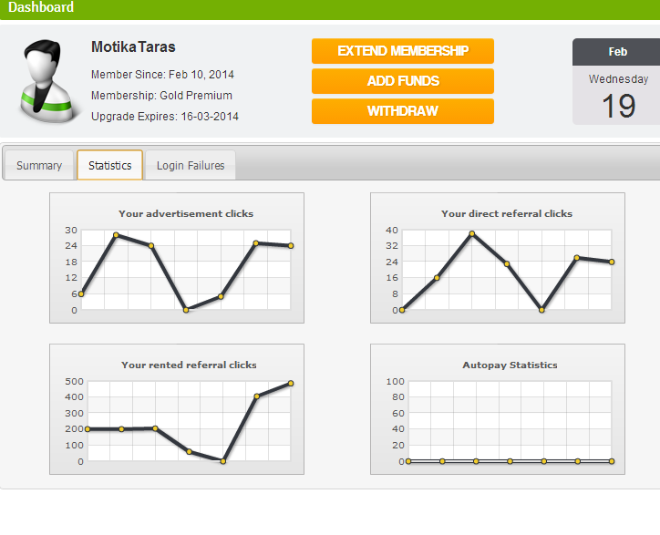The width and height of the screenshot is (660, 535).
Task: Click the "Your advertisement clicks" chart title
Action: pos(186,214)
